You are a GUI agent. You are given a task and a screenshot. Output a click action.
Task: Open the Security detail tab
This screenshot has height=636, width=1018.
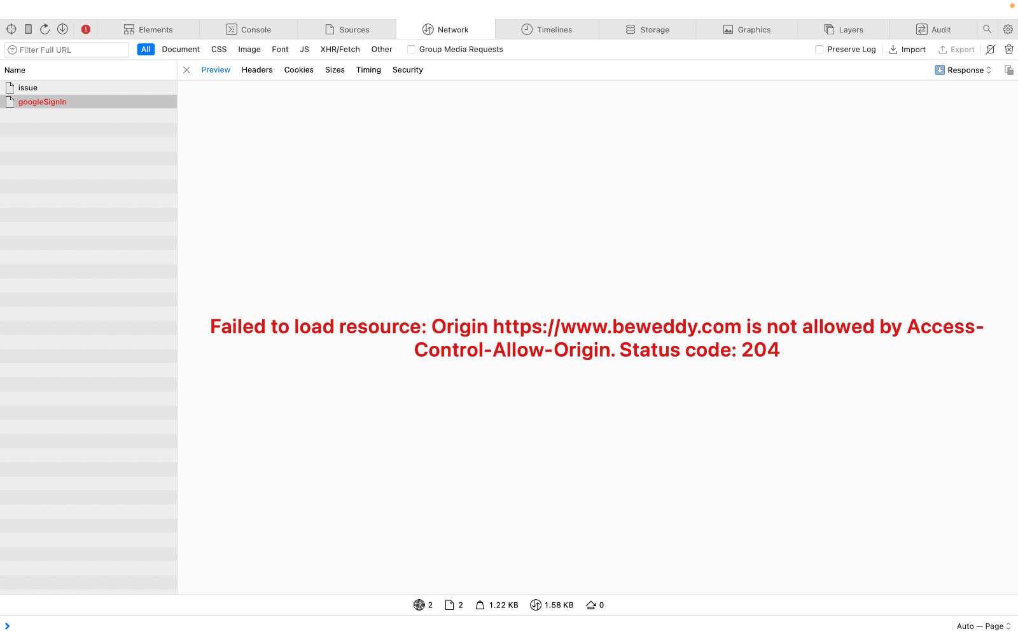(408, 70)
